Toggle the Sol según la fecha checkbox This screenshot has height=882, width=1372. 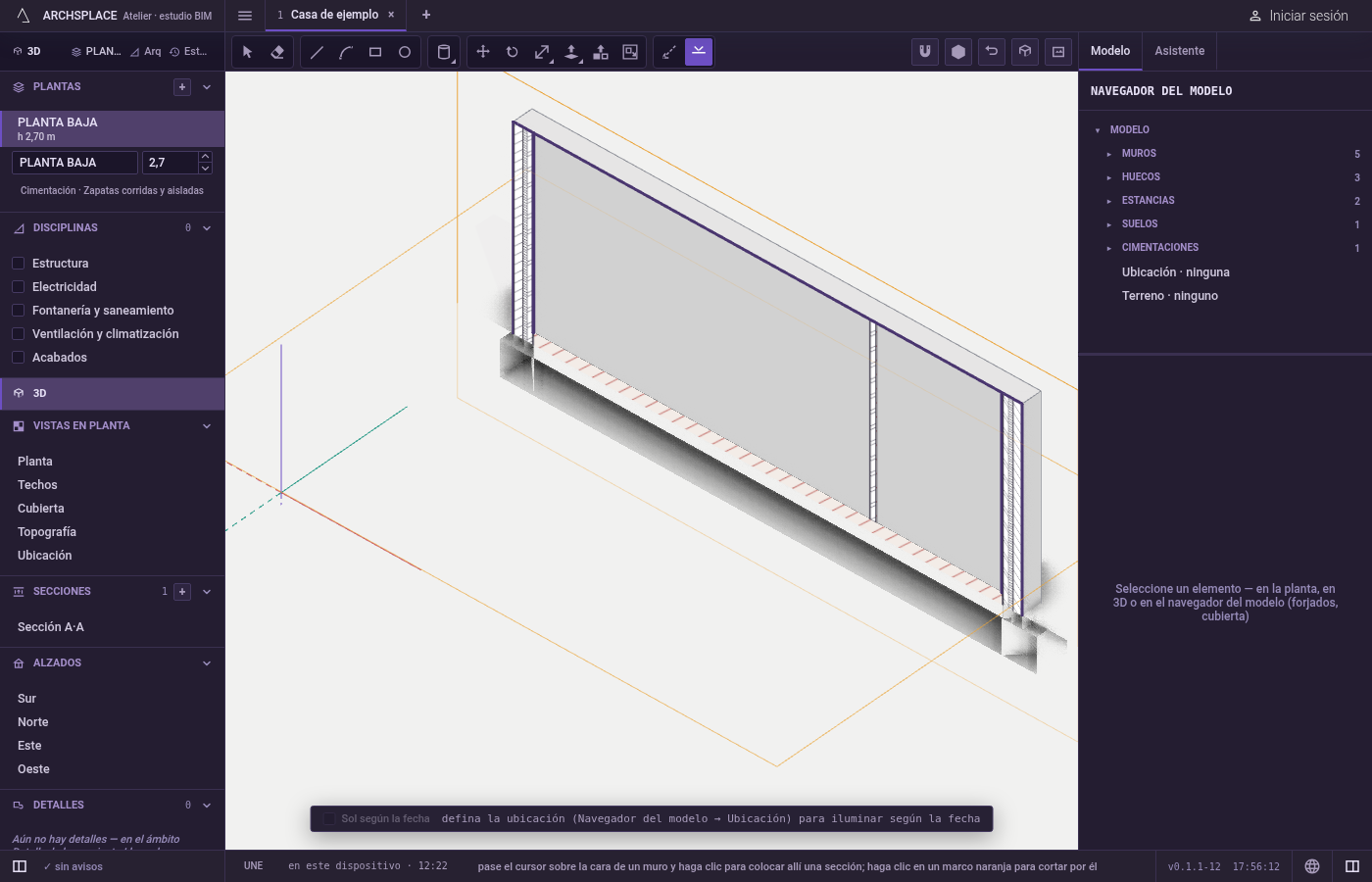[x=329, y=819]
